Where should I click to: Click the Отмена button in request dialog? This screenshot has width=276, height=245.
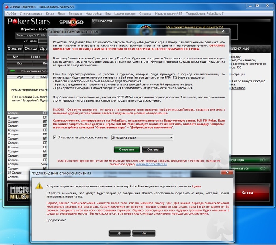tap(153, 150)
